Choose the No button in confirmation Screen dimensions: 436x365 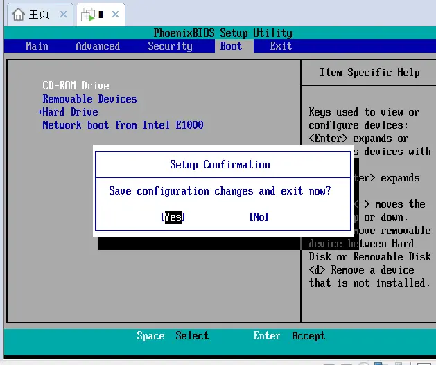click(259, 217)
